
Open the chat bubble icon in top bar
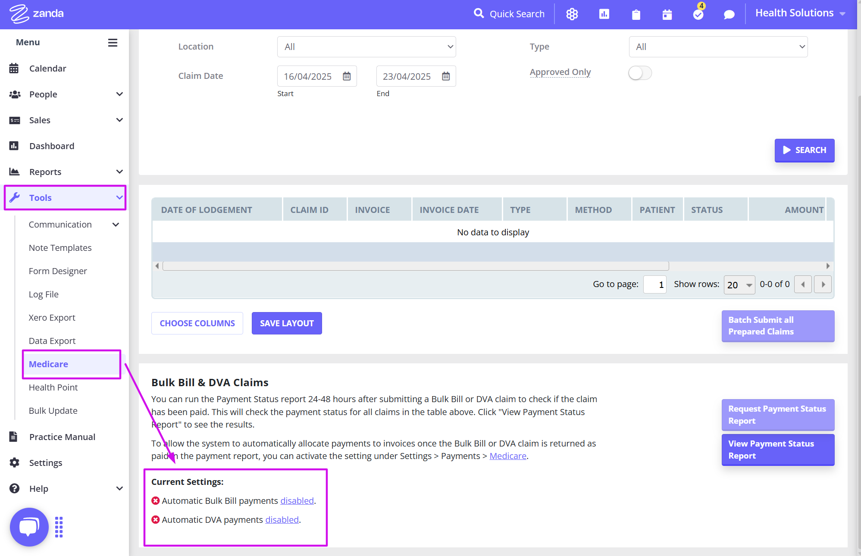[x=729, y=14]
